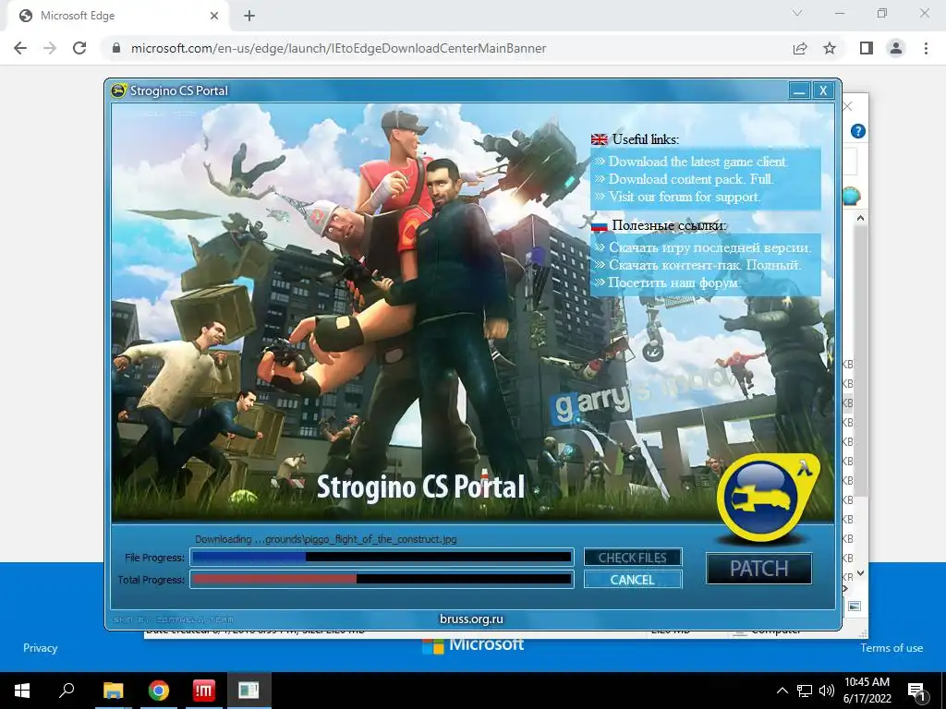
Task: Open the browser profile icon
Action: (896, 48)
